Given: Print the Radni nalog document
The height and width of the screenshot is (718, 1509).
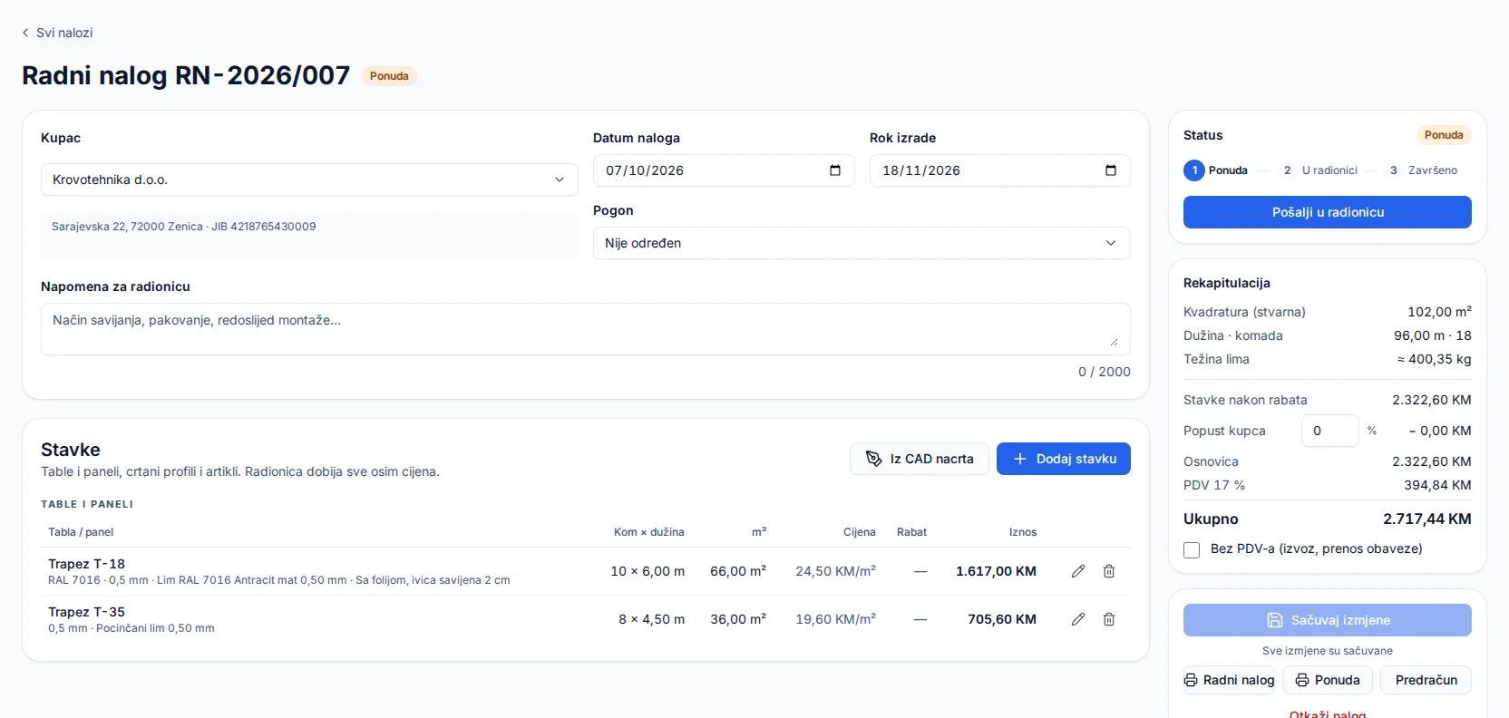Looking at the screenshot, I should (x=1229, y=680).
